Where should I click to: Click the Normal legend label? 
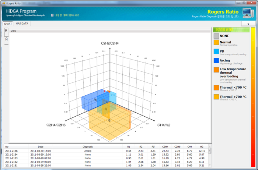pos(225,42)
